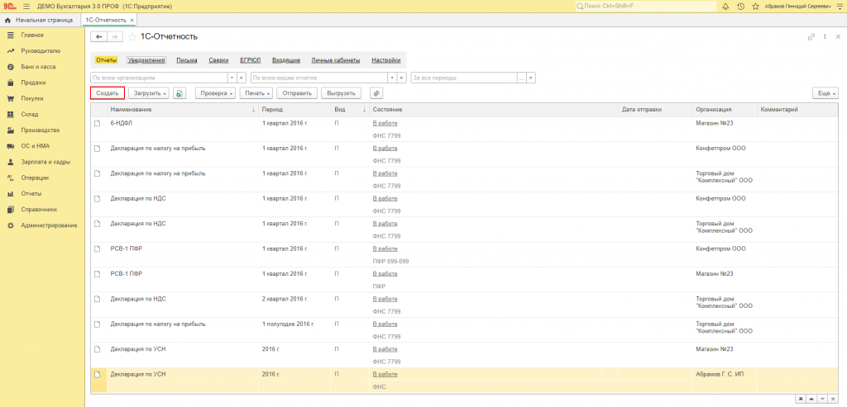847x407 pixels.
Task: Switch to Личные кабинеты tab
Action: click(336, 60)
